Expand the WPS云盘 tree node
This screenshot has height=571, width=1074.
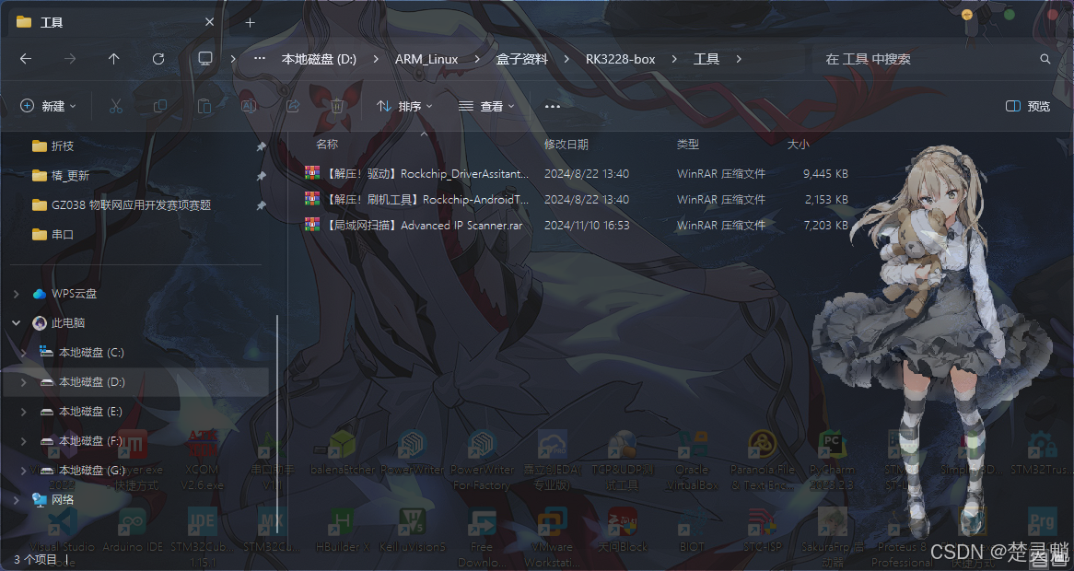(x=17, y=294)
